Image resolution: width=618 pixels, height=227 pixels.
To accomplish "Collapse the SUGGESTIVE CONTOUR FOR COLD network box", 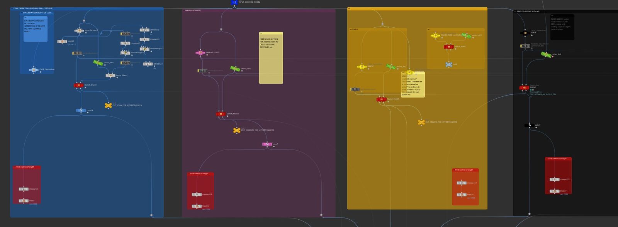I will click(x=22, y=13).
